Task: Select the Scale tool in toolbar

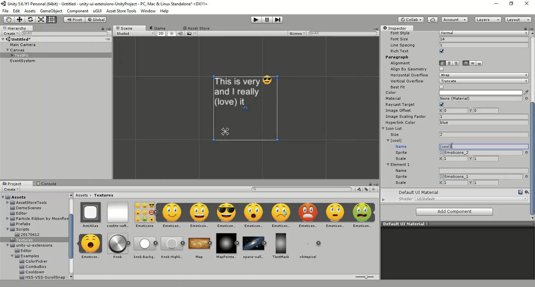Action: pyautogui.click(x=41, y=20)
